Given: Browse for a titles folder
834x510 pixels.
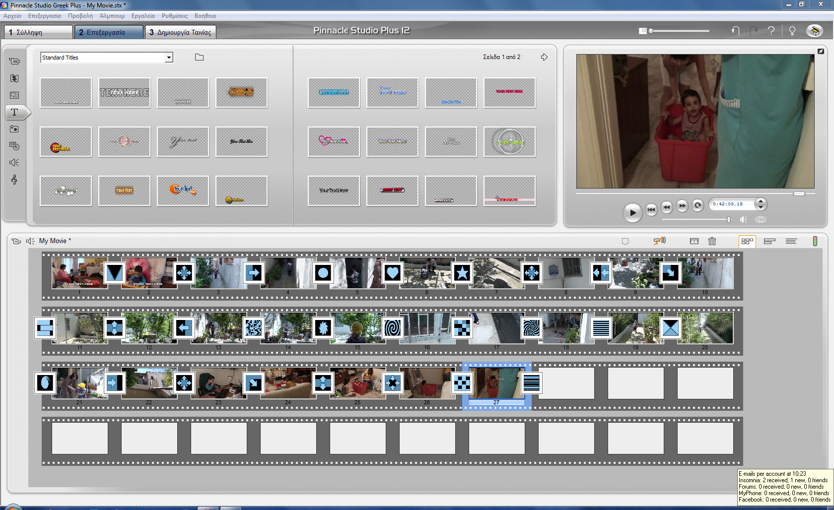Looking at the screenshot, I should tap(199, 58).
